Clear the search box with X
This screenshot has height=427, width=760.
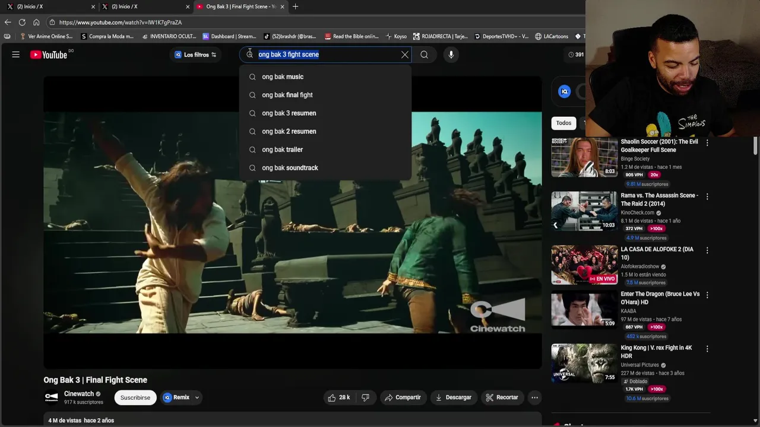coord(405,55)
